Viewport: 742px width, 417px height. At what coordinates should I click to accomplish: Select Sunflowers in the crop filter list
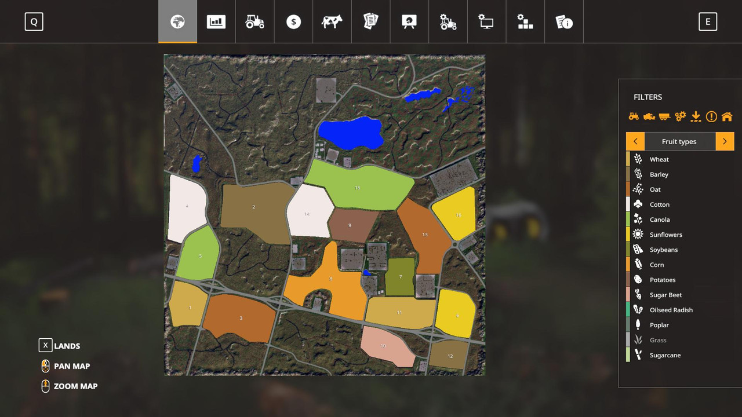tap(666, 235)
